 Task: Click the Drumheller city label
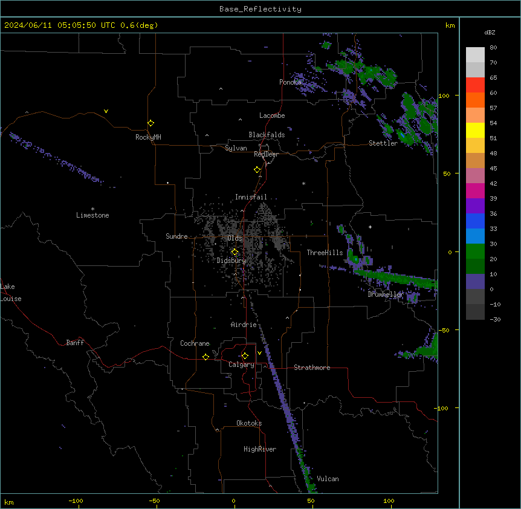pyautogui.click(x=386, y=294)
